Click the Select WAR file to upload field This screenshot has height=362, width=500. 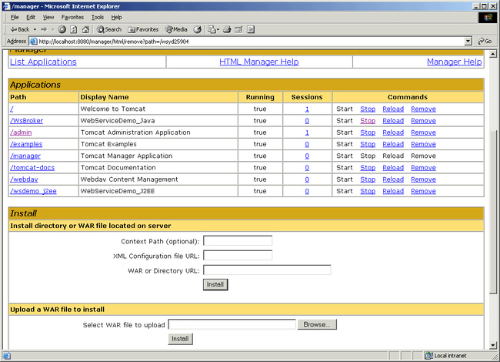(x=232, y=324)
